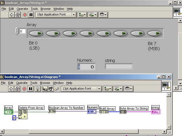Image resolution: width=182 pixels, height=136 pixels.
Task: Click Start Single Stepping (step into) icon
Action: [45, 89]
